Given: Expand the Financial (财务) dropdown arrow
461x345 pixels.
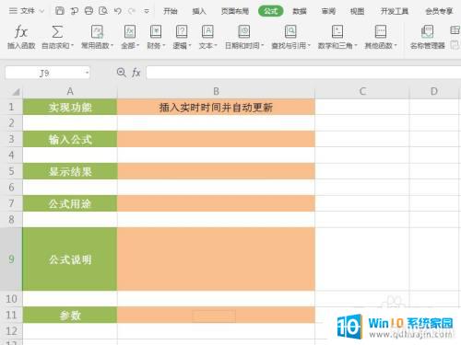Looking at the screenshot, I should [164, 46].
